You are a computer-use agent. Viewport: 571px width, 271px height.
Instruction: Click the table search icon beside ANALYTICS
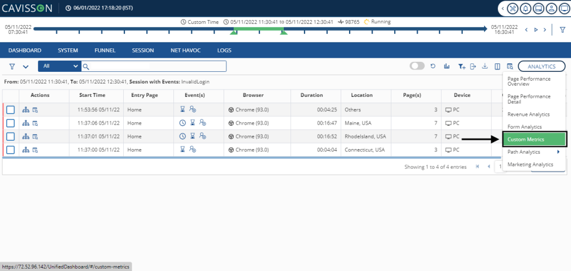pos(510,66)
